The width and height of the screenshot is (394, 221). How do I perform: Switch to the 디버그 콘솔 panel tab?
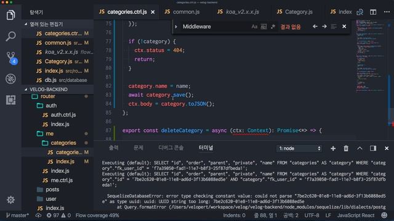point(171,148)
